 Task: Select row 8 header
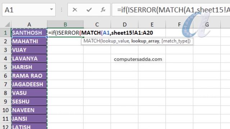click(x=6, y=93)
